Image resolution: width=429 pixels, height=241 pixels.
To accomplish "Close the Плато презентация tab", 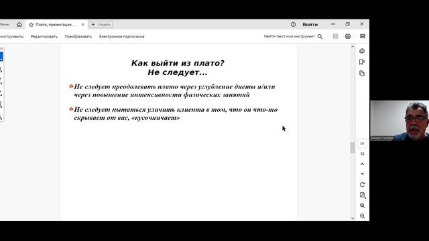I will (83, 25).
